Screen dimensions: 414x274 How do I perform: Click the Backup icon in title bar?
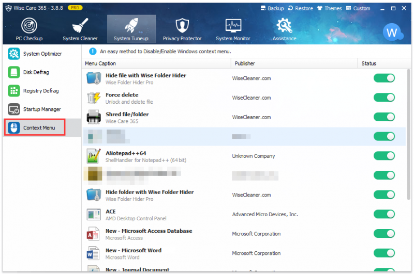263,8
